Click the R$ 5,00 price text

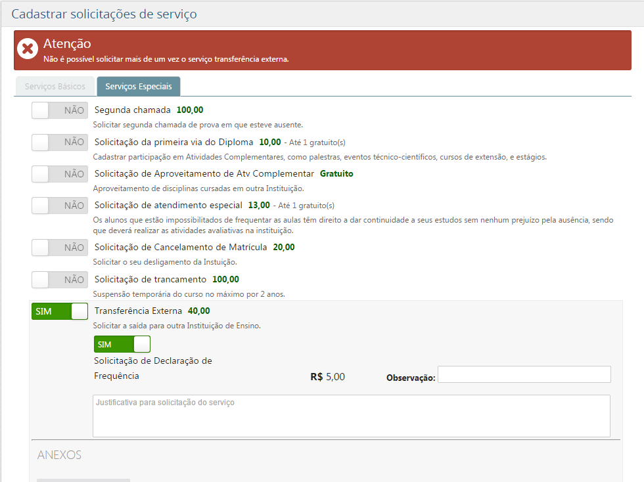pyautogui.click(x=327, y=377)
